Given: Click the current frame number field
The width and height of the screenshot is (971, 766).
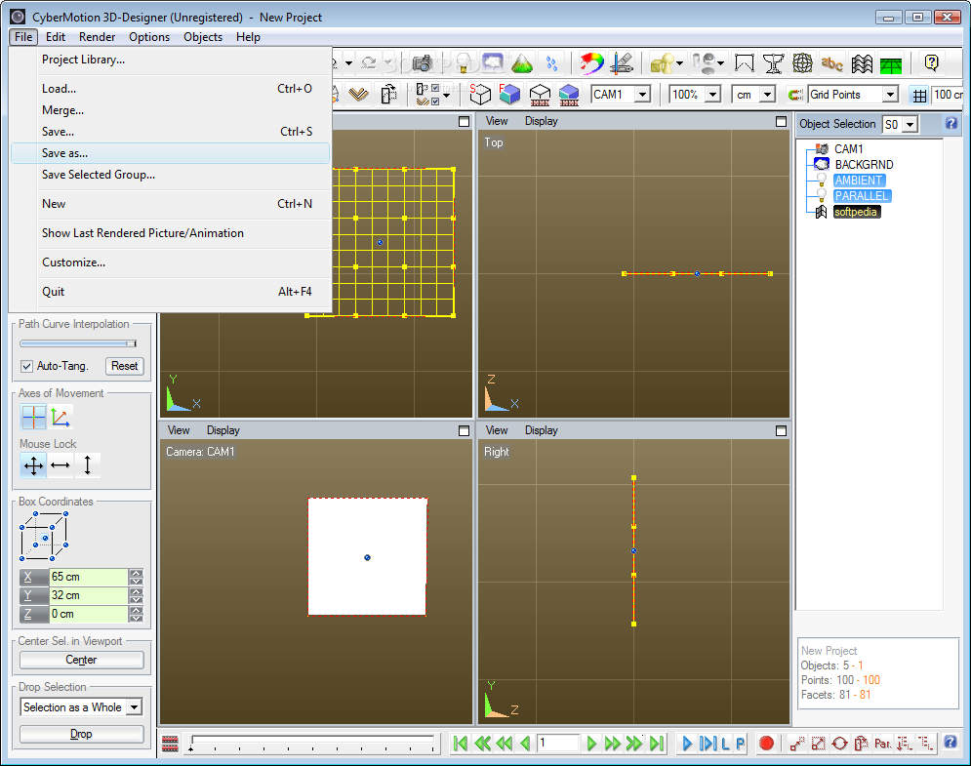Looking at the screenshot, I should pos(558,743).
